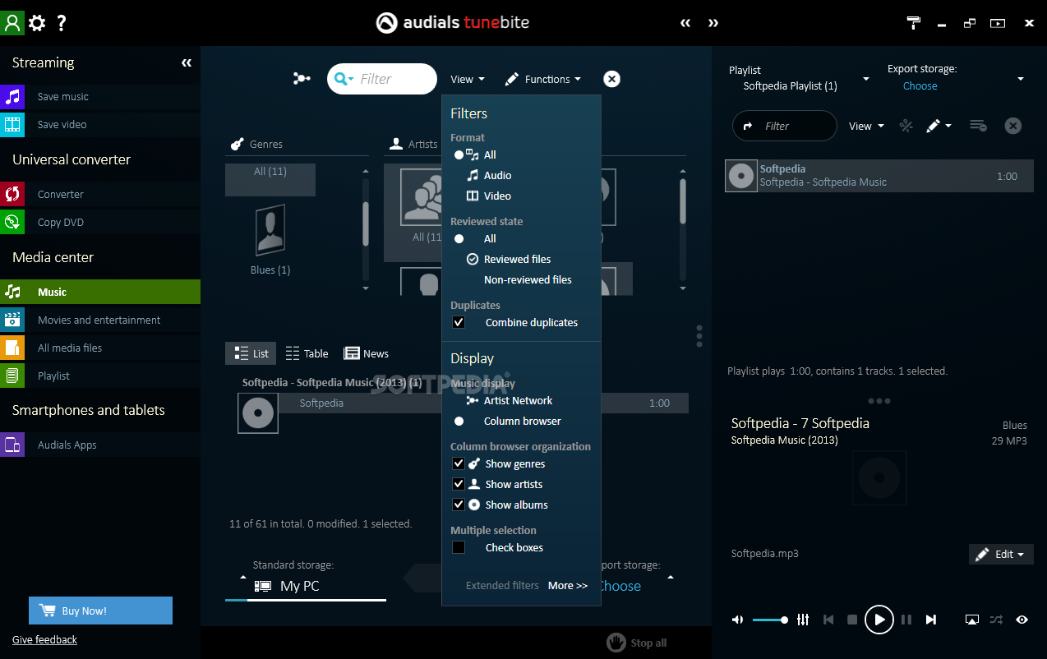Open Save music

point(100,97)
